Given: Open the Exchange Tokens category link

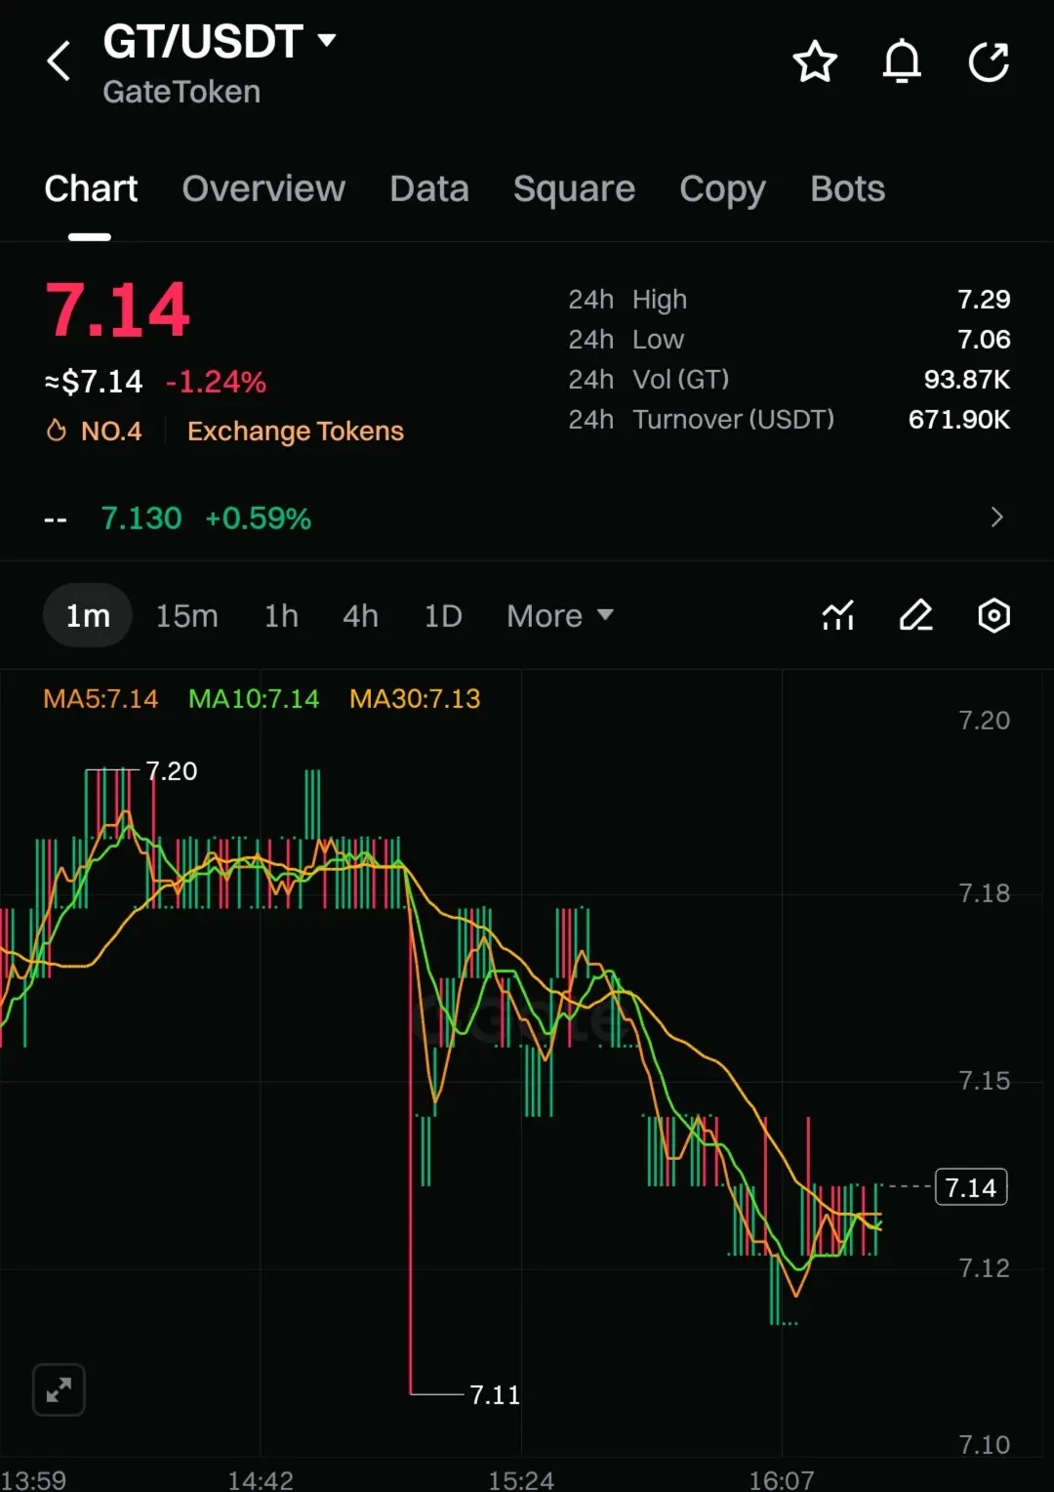Looking at the screenshot, I should 295,431.
